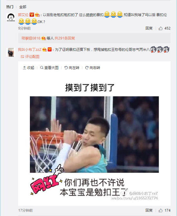Viewport: 177px width, 216px height.
Task: Switch to the 热门 comments tab
Action: click(10, 7)
